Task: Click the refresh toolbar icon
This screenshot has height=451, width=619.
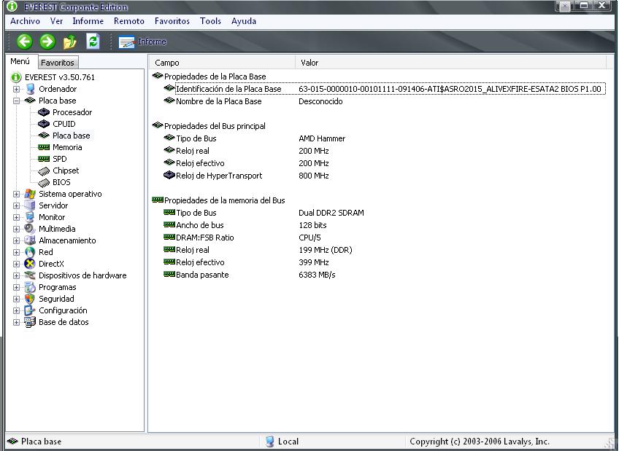Action: click(93, 42)
